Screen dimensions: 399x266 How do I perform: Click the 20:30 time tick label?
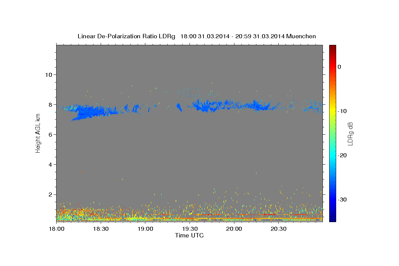point(278,229)
